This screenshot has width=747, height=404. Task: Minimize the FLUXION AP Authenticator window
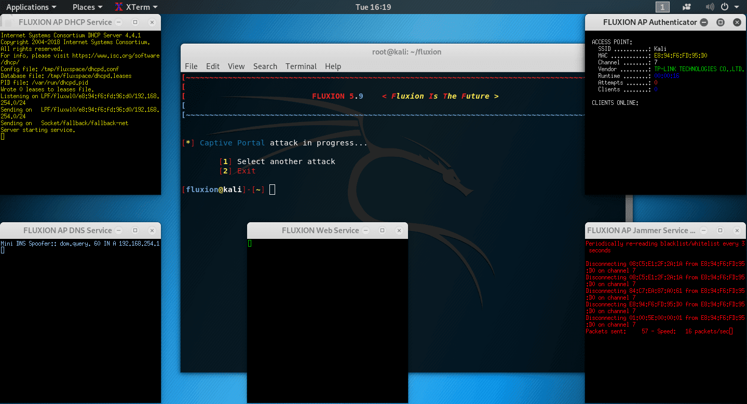coord(703,22)
